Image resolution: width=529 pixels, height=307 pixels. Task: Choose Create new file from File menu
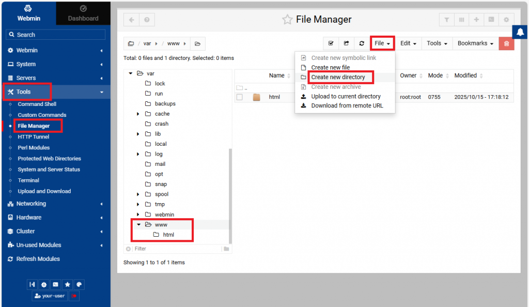tap(330, 68)
